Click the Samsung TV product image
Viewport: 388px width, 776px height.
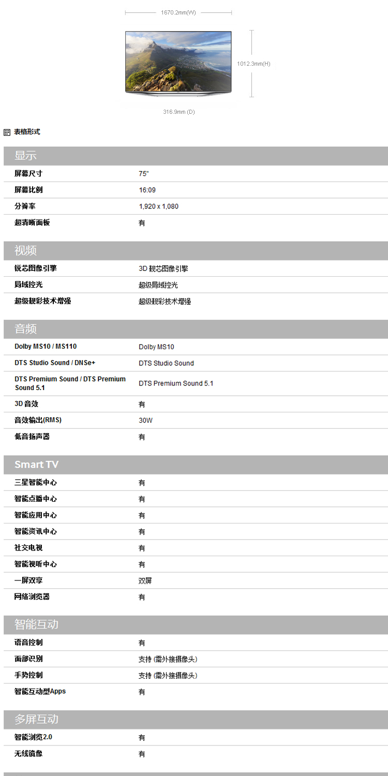(x=178, y=62)
